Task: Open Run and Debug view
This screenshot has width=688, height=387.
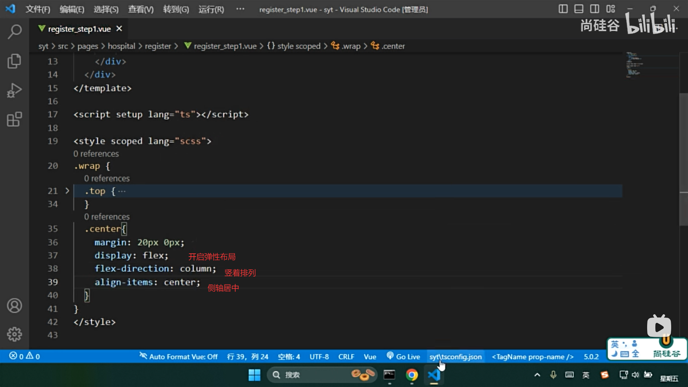Action: tap(14, 90)
